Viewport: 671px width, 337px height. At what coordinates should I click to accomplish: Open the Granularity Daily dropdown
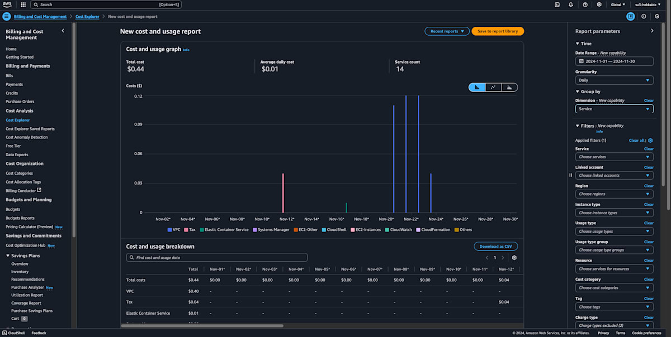615,80
